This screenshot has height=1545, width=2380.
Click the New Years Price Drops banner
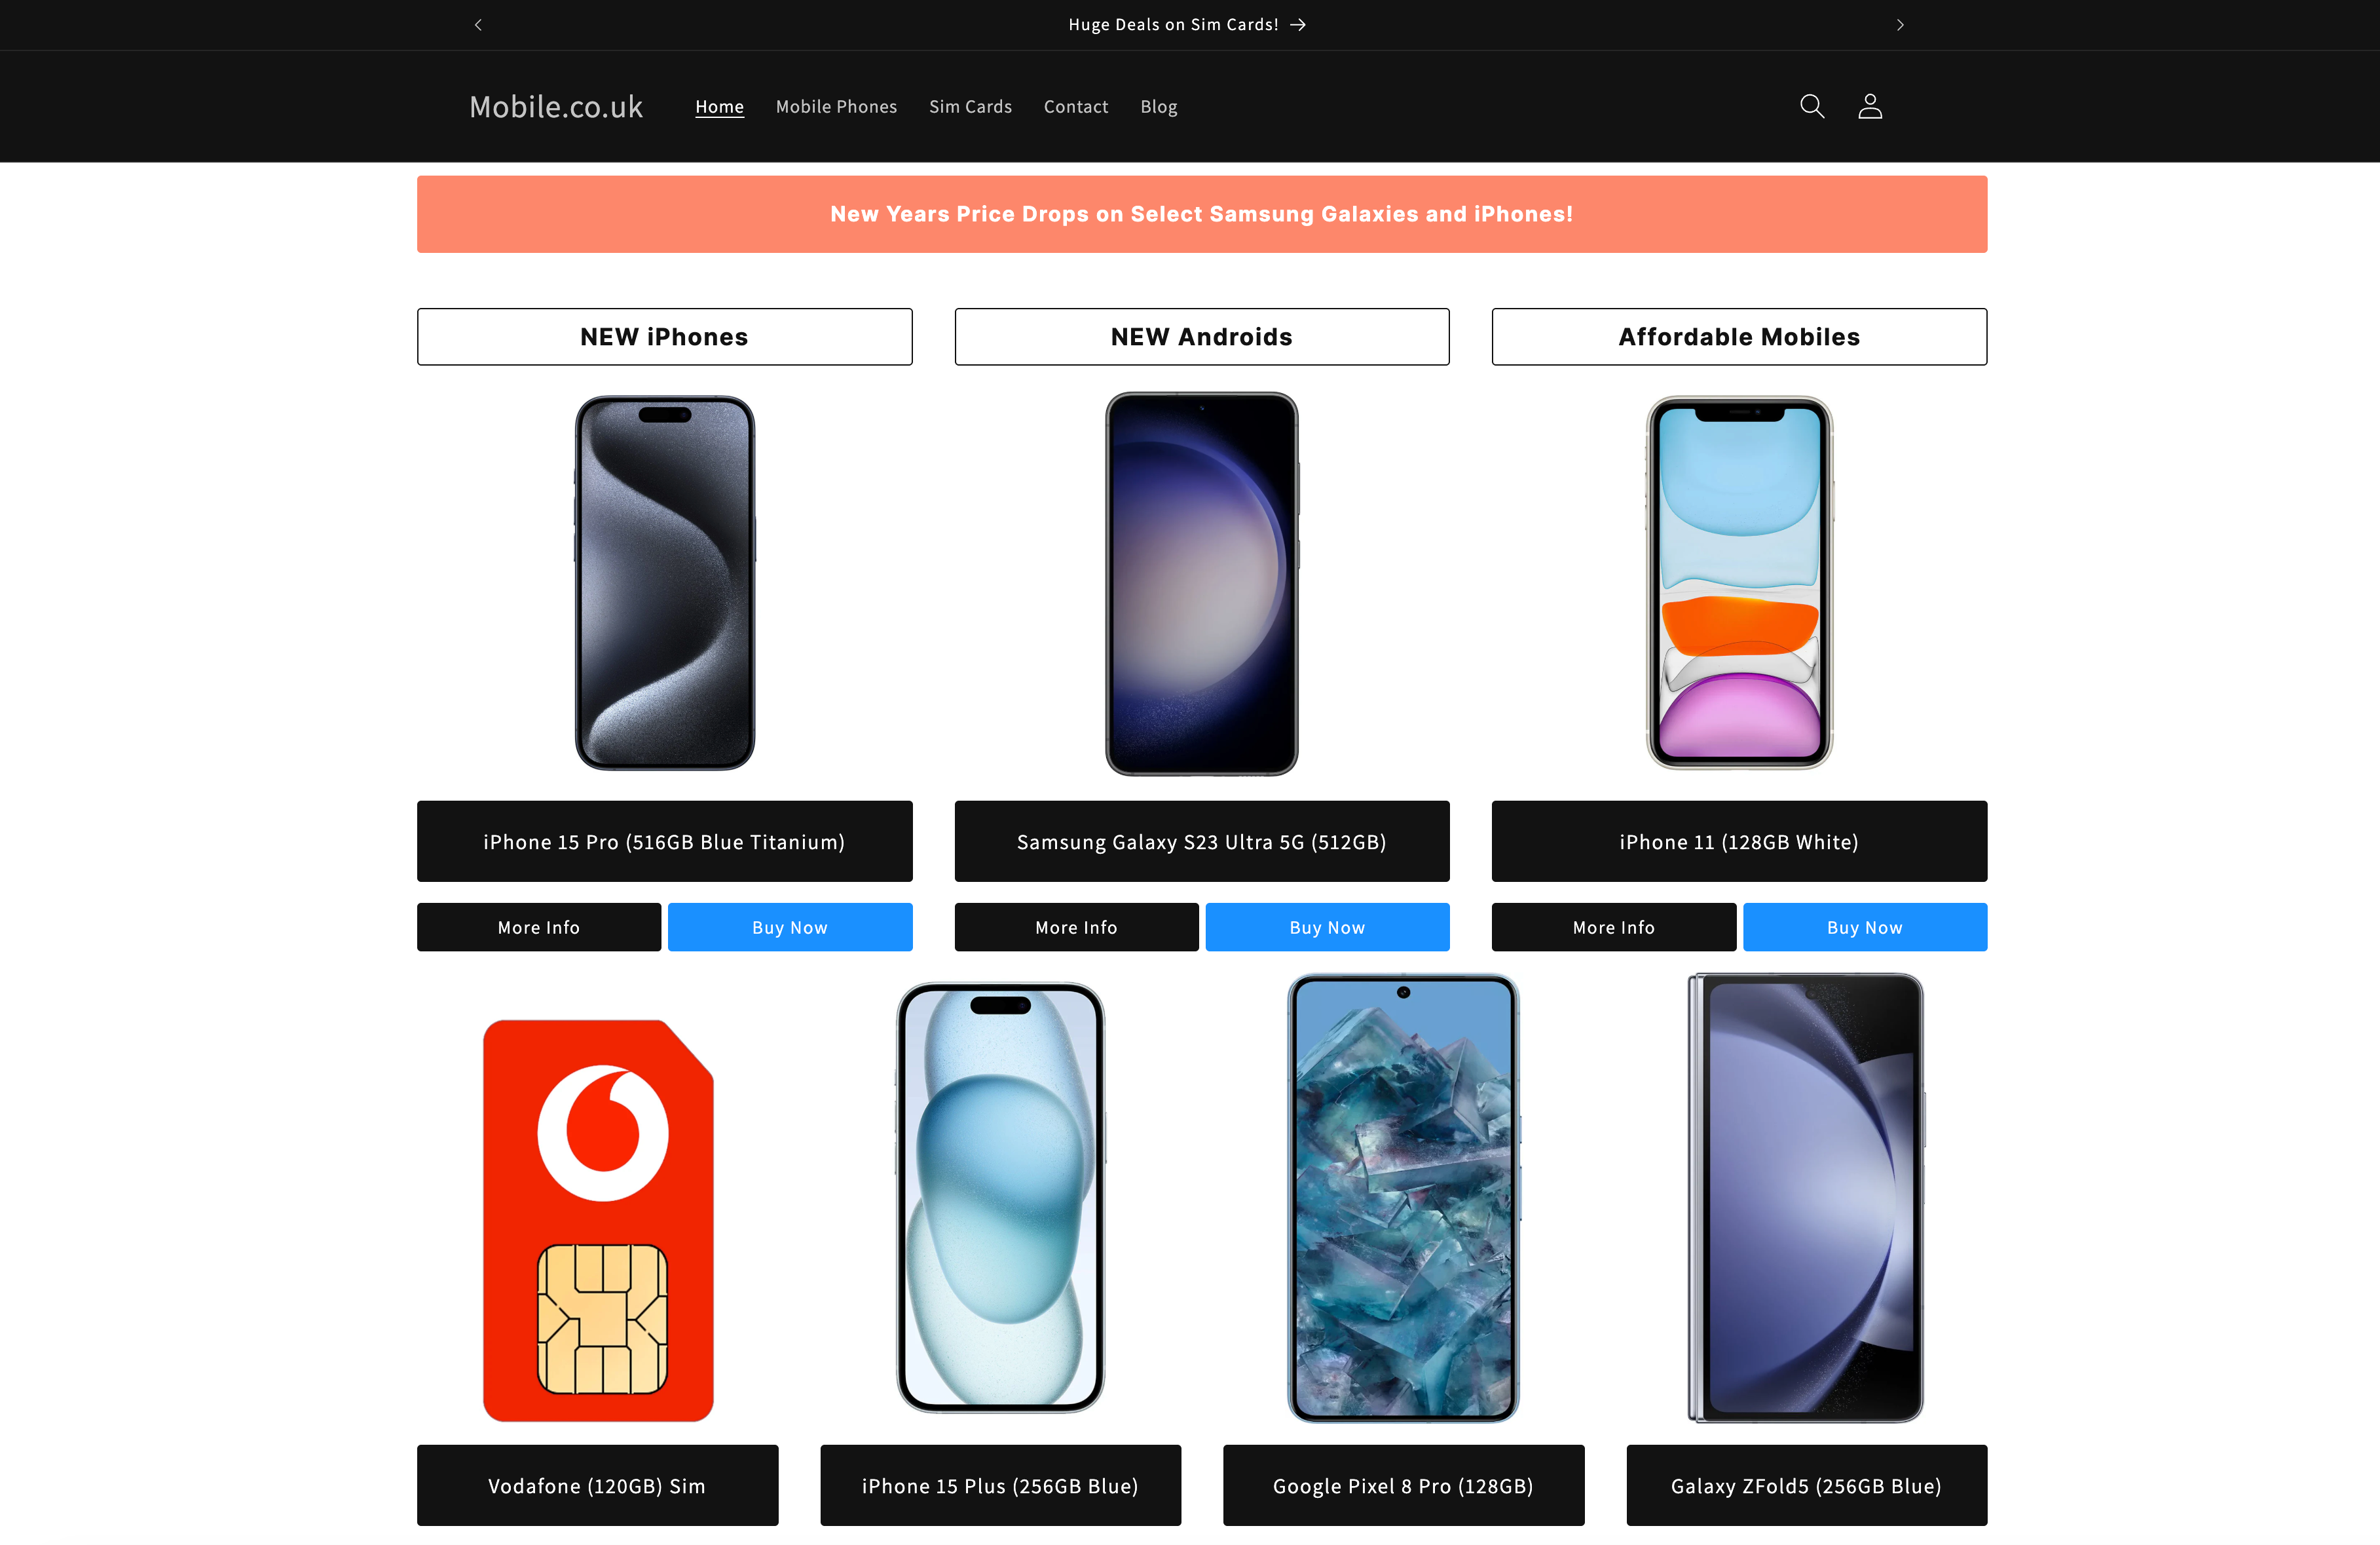pos(1202,214)
